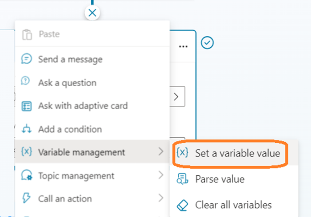Click the right-arrow box behind the menu
Screen dimensions: 311x217
point(177,97)
